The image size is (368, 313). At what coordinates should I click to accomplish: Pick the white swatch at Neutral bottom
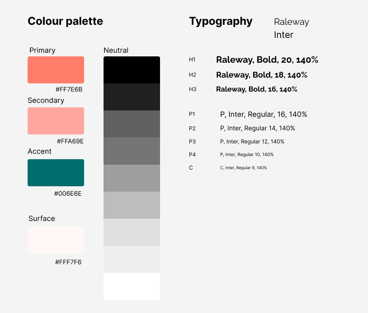(x=132, y=286)
